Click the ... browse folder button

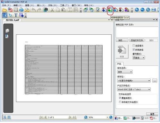(155, 81)
